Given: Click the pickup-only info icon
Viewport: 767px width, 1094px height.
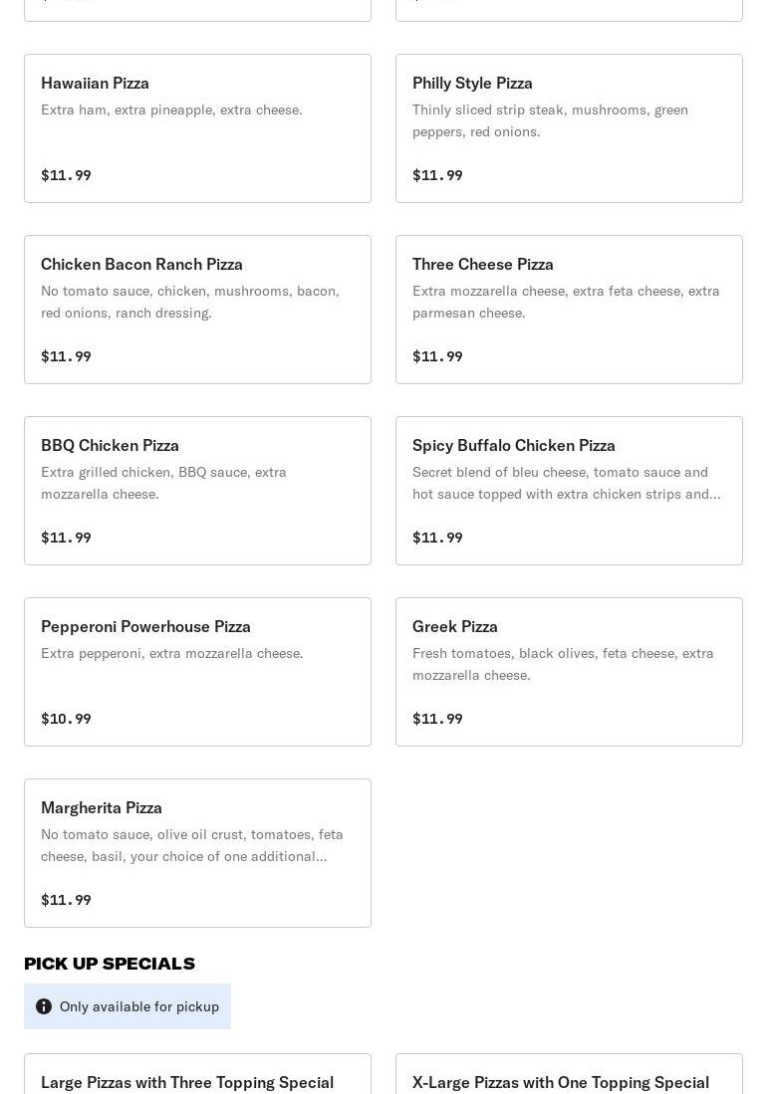Looking at the screenshot, I should [44, 1006].
